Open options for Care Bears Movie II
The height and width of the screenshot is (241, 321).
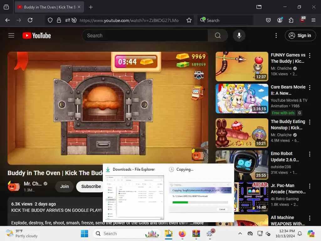pos(309,88)
